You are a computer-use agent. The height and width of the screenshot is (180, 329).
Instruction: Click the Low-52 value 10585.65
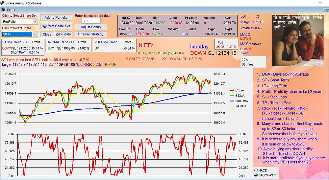coord(126,34)
